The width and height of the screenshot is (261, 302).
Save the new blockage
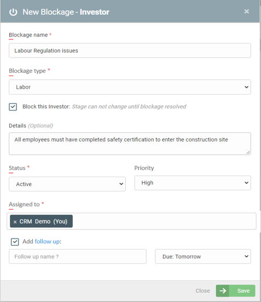click(x=236, y=291)
